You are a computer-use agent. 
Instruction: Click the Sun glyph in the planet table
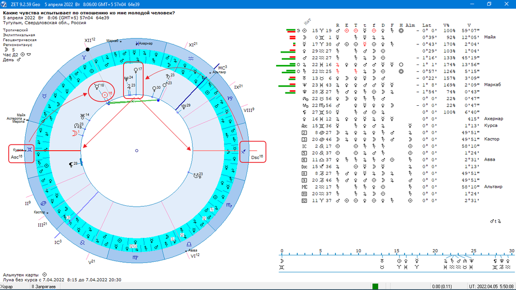coord(304,30)
